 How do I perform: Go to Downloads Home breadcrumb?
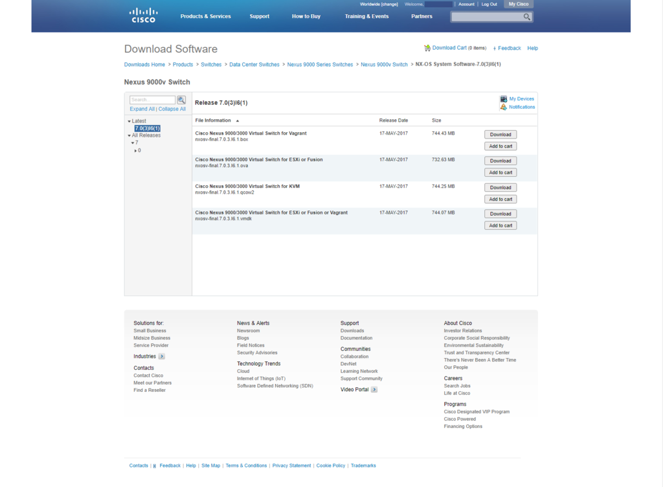(144, 65)
